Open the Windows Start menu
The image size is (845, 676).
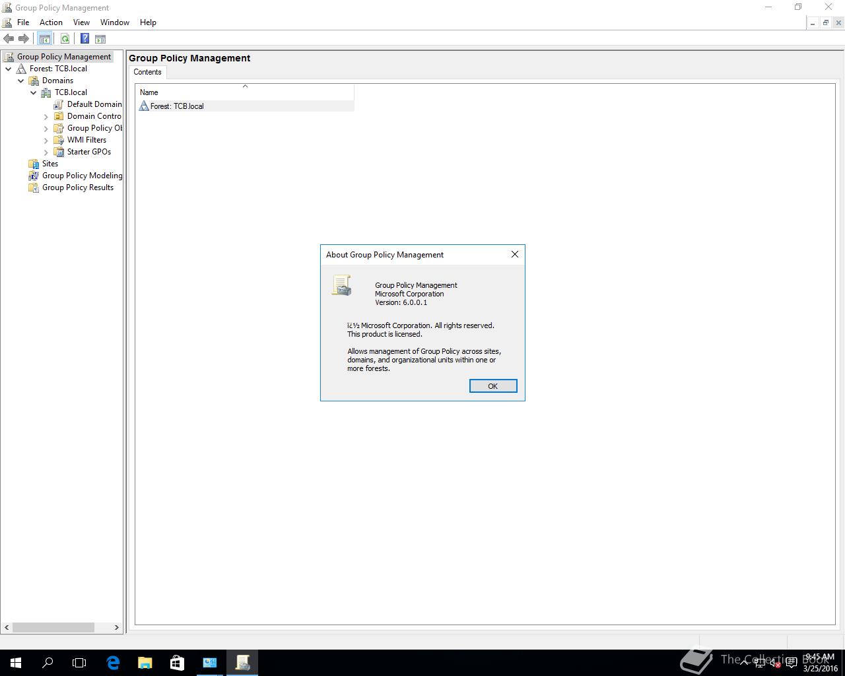(16, 663)
